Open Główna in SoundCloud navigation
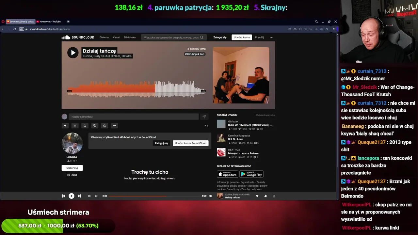The width and height of the screenshot is (418, 235). point(104,37)
